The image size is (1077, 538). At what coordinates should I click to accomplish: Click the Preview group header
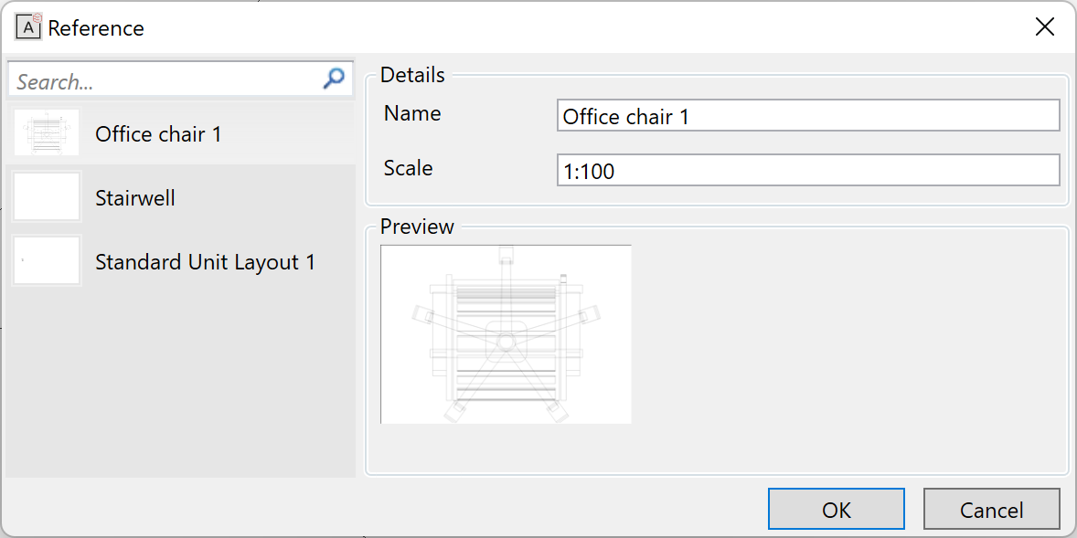click(417, 227)
